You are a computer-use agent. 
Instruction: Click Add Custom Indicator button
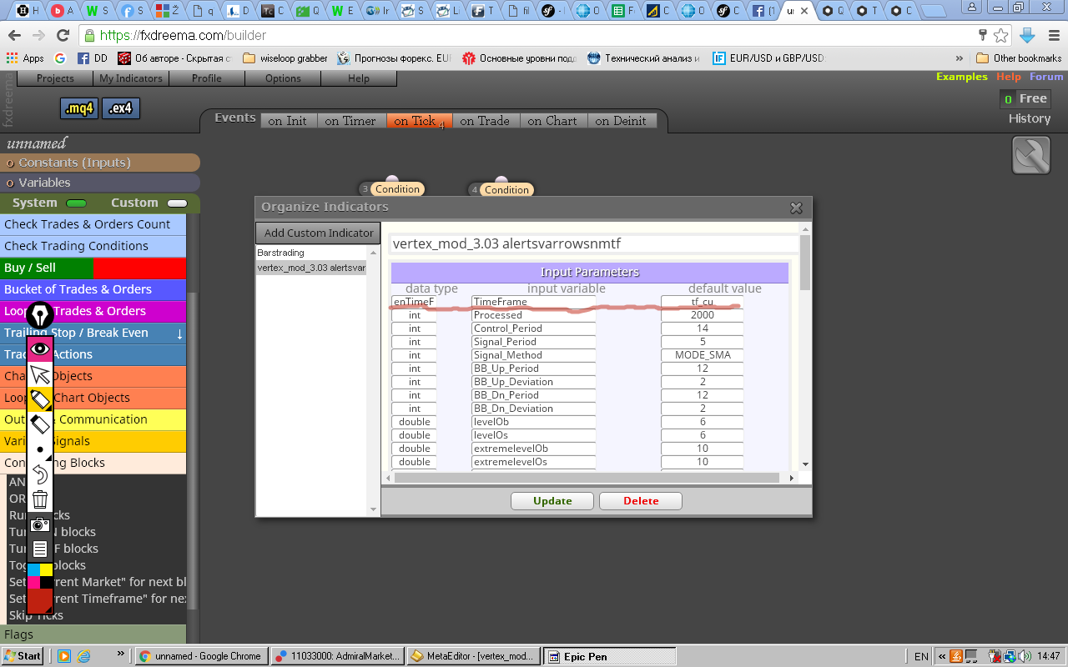[319, 233]
